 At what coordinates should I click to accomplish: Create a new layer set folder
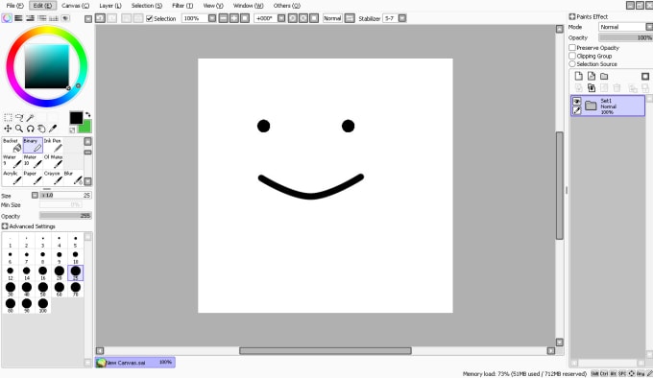click(x=604, y=76)
